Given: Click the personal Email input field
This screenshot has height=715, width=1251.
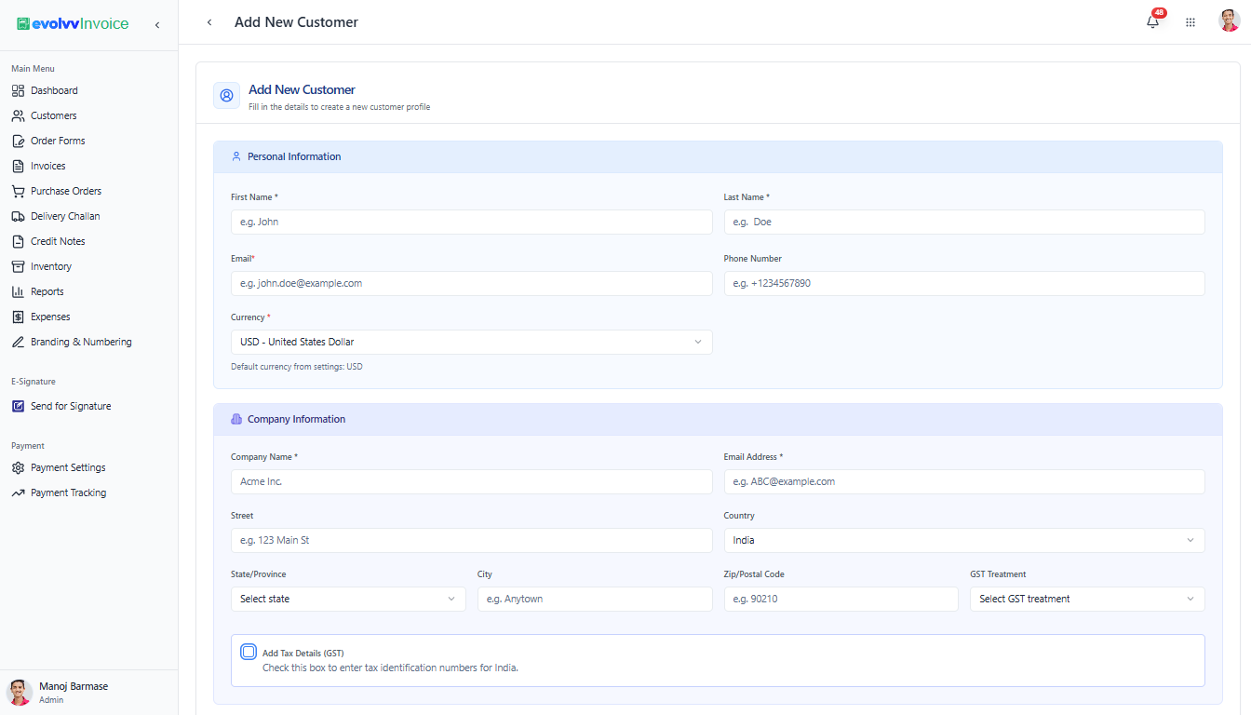Looking at the screenshot, I should 471,283.
